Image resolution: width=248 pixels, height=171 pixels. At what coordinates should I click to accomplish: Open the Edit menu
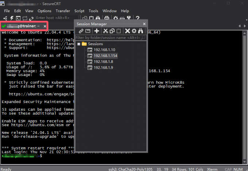point(18,11)
